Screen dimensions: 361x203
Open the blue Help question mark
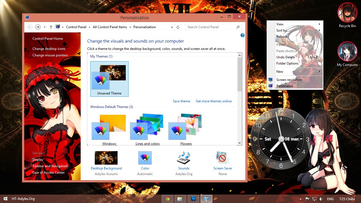point(243,35)
